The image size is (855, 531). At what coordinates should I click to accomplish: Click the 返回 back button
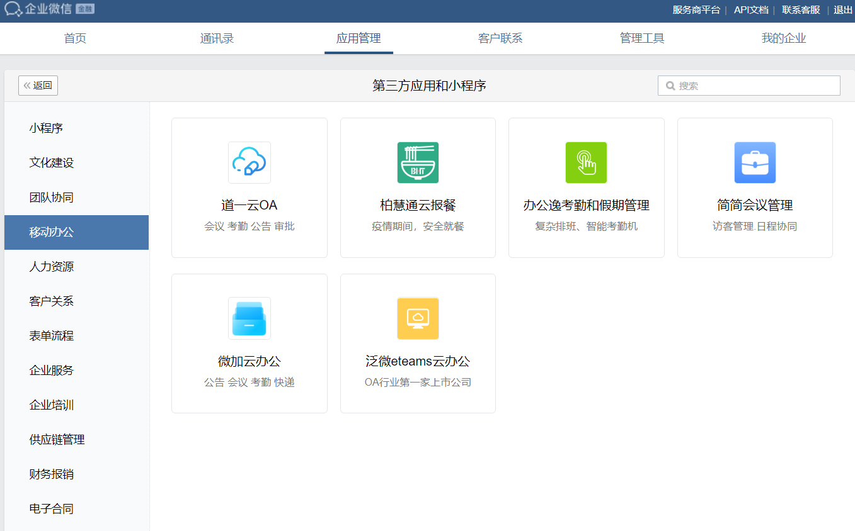[38, 86]
